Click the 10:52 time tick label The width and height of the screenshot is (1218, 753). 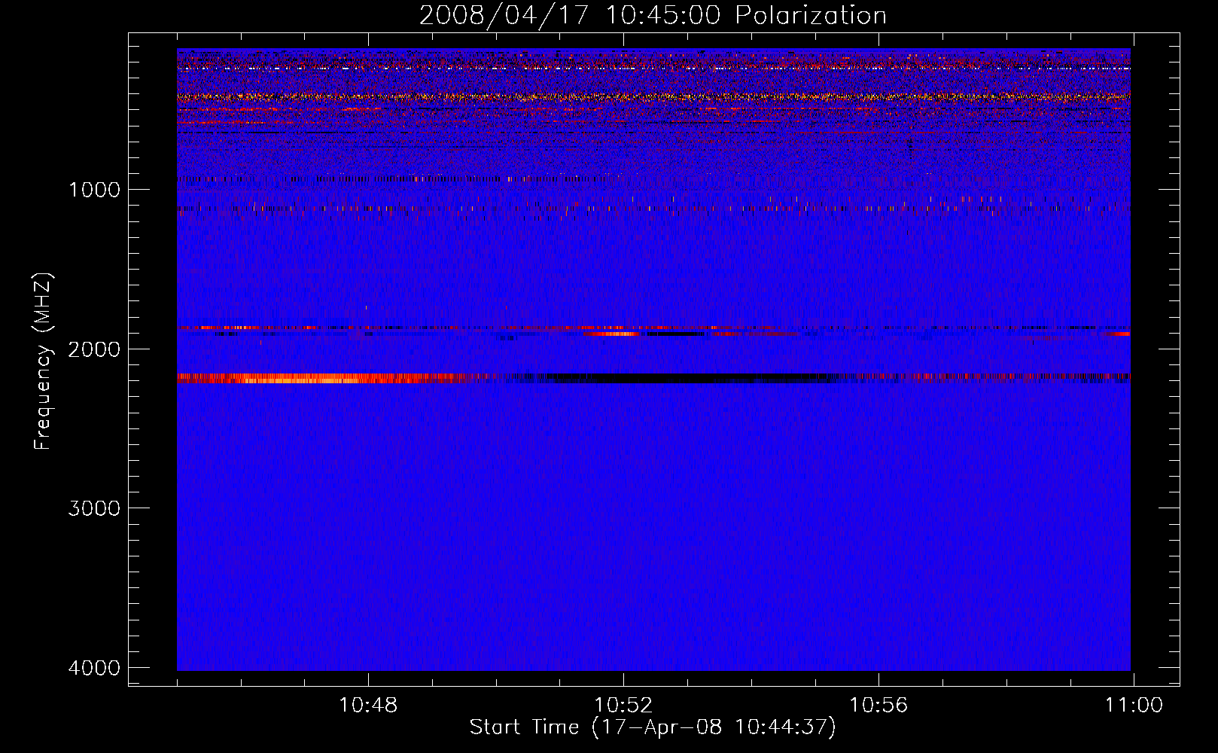(623, 706)
